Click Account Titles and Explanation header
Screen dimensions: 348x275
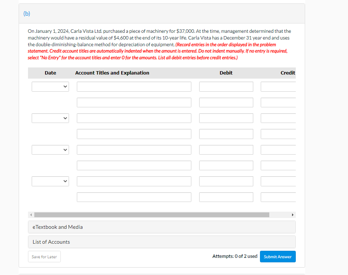(112, 73)
